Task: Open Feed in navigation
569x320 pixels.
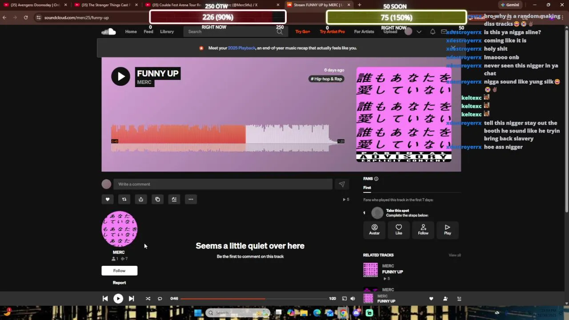Action: 148,32
